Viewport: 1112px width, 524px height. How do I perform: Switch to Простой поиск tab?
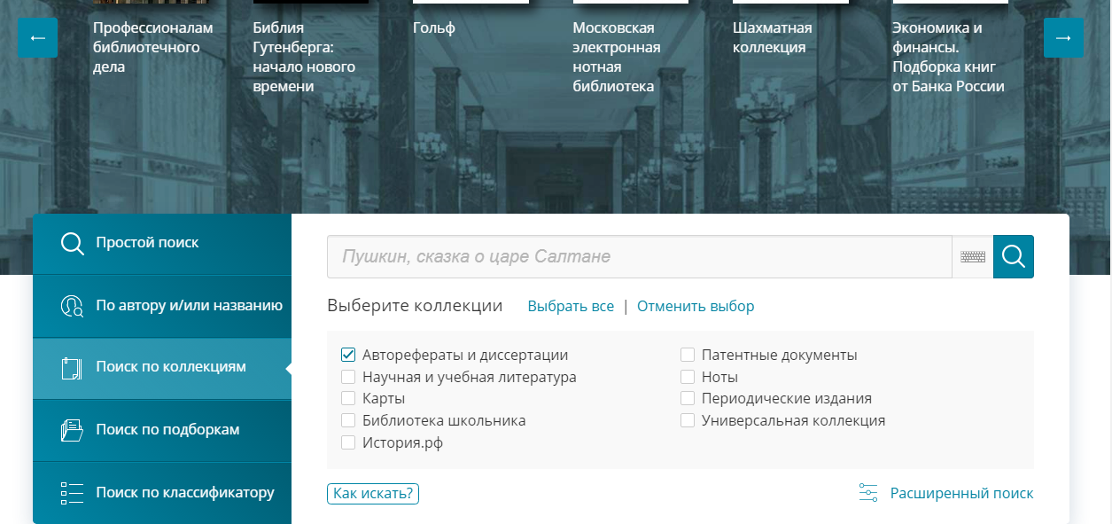(162, 244)
